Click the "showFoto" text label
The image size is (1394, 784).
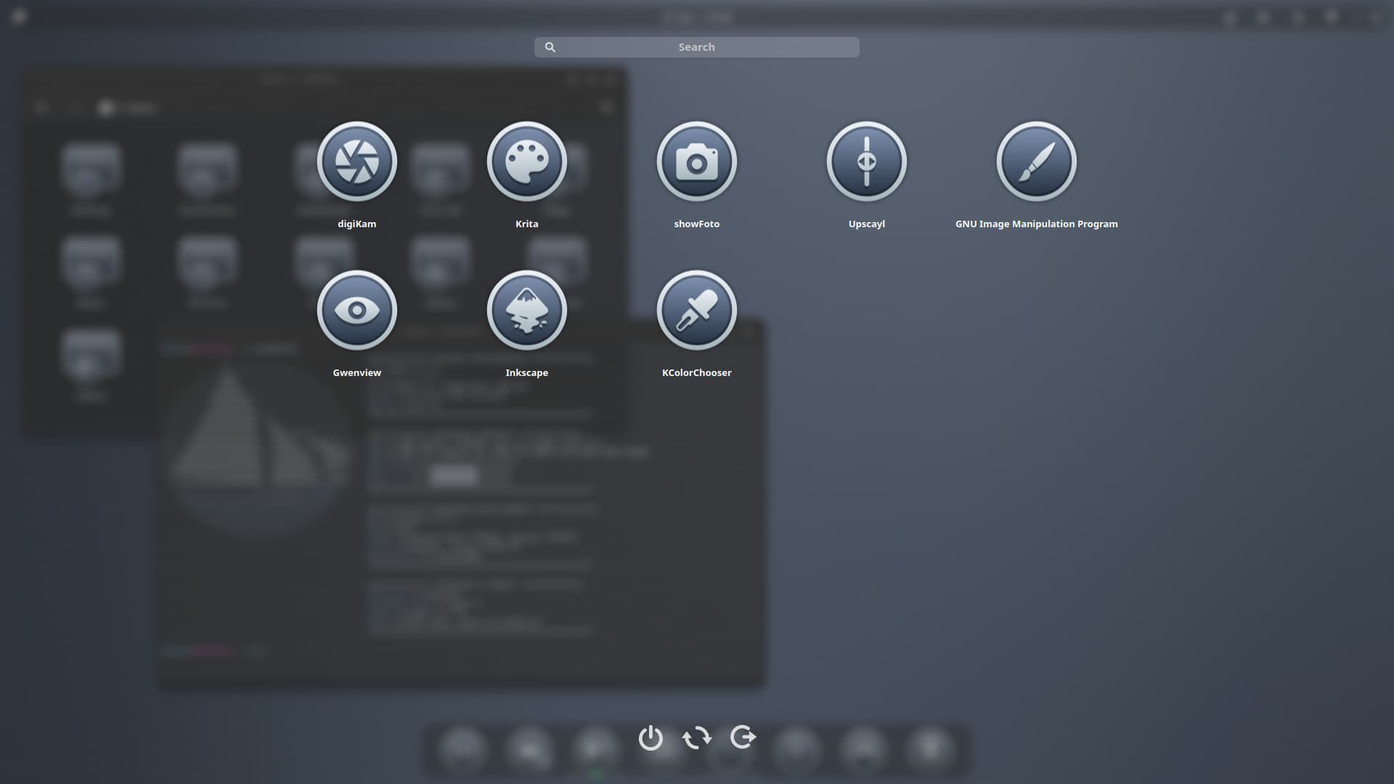point(696,224)
